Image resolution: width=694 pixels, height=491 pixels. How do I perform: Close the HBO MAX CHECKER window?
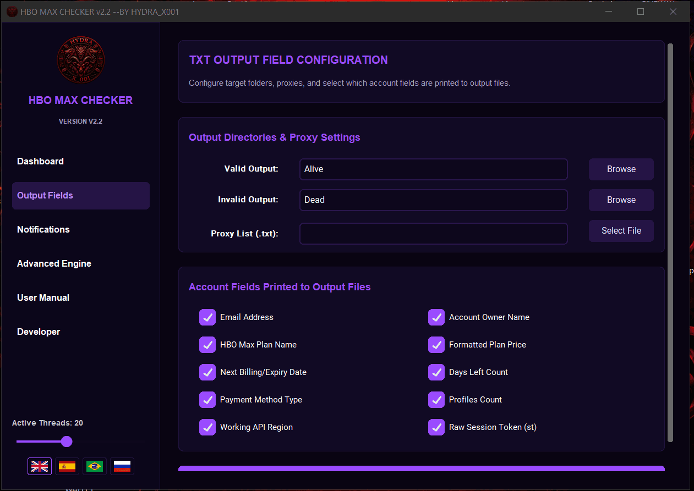[x=673, y=12]
